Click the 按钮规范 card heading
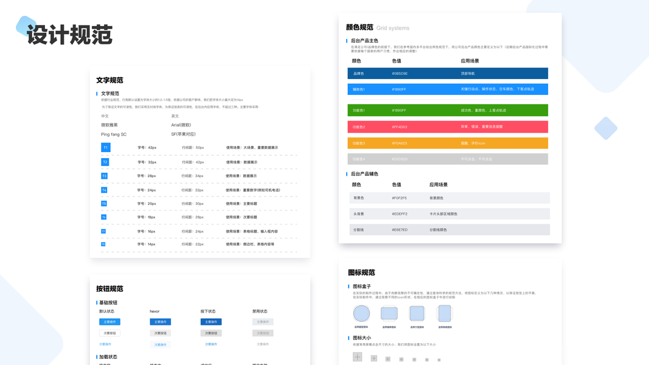Screen dimensions: 649x365 click(109, 288)
